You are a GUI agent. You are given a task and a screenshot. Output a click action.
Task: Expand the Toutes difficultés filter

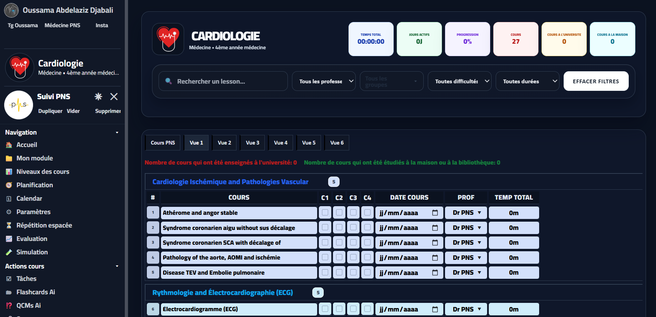click(x=459, y=81)
